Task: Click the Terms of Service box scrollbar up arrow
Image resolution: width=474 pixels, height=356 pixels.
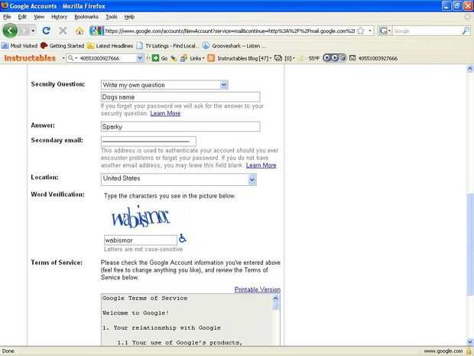Action: (275, 298)
